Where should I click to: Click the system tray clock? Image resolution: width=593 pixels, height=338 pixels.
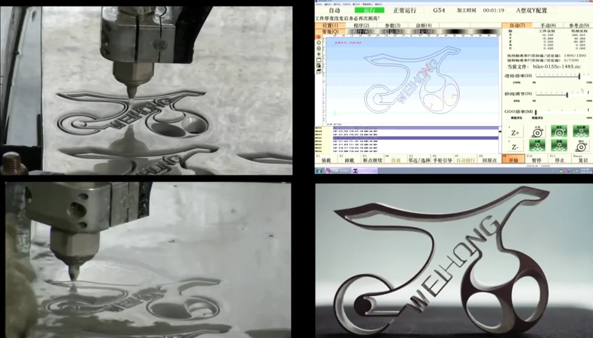pos(585,171)
